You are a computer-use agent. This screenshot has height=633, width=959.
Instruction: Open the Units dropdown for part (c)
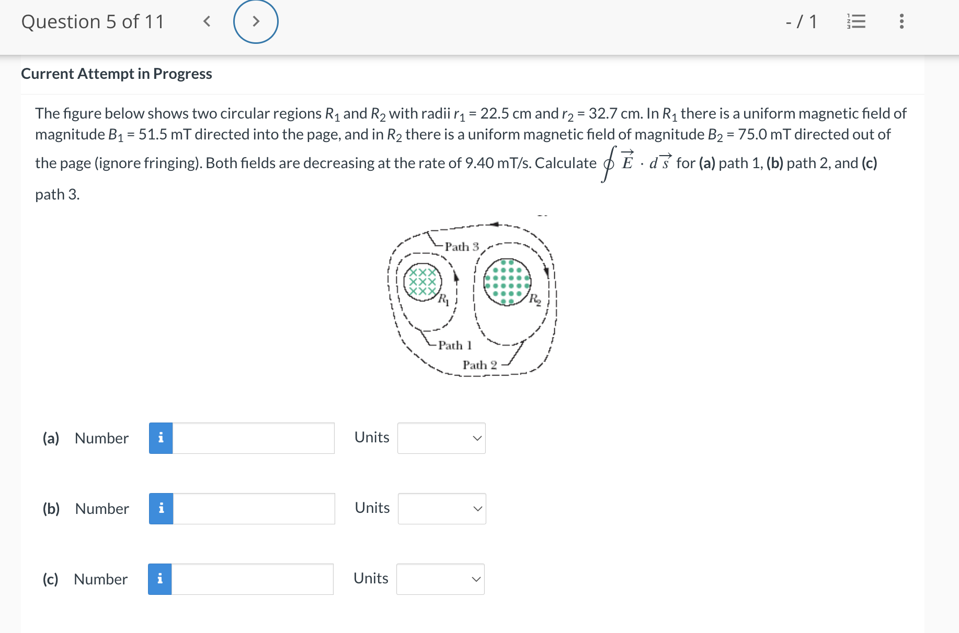[440, 578]
